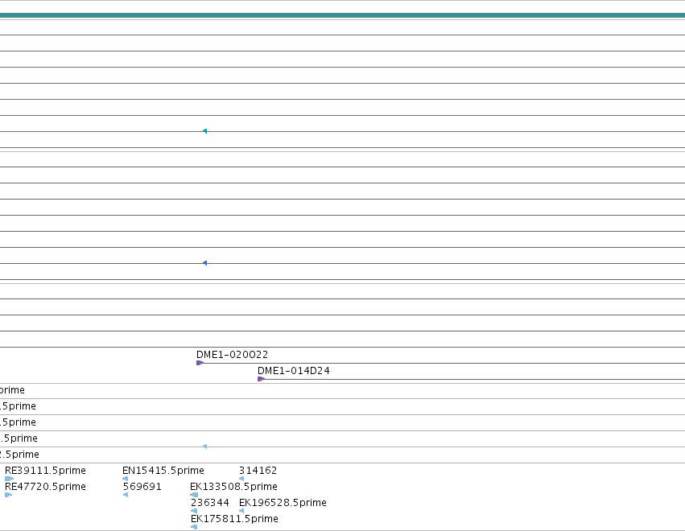Select the EK196528.5prime label
Viewport: 685px width, 531px height.
[x=283, y=503]
